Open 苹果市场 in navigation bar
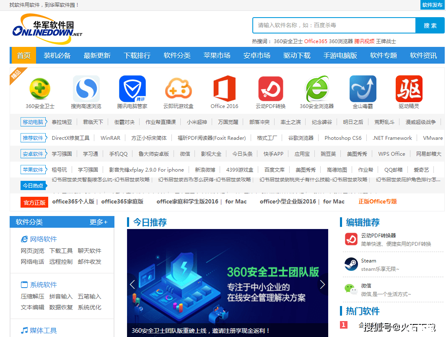The width and height of the screenshot is (446, 337). point(217,55)
